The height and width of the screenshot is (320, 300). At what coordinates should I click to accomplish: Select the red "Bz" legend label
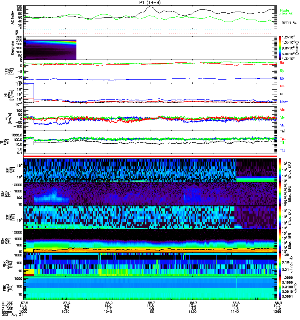(x=282, y=62)
